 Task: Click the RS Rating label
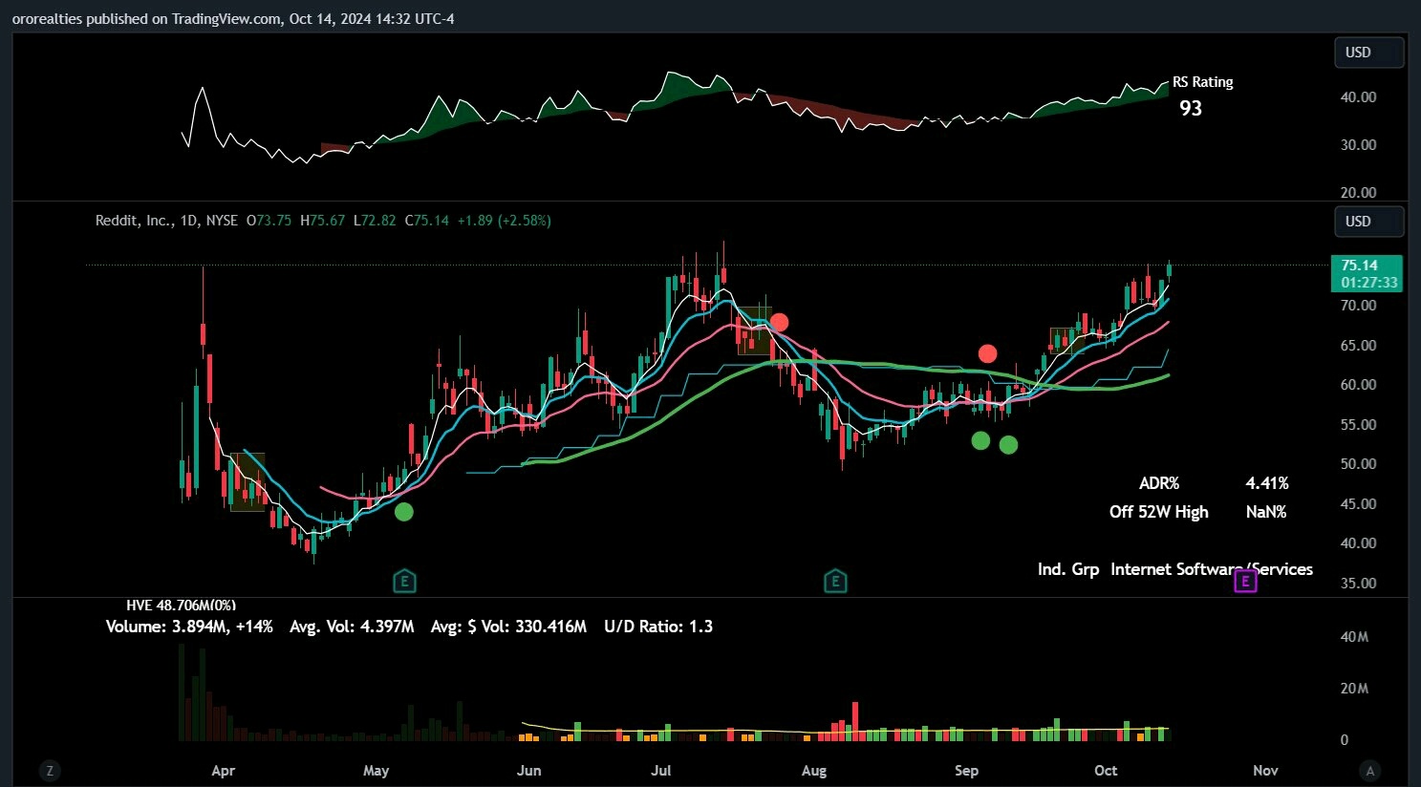pos(1203,82)
